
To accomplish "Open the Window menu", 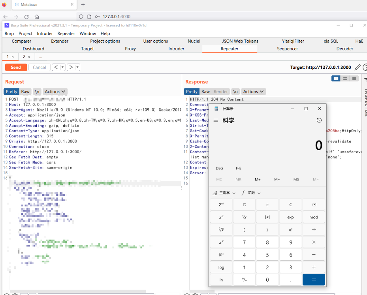I will 88,34.
